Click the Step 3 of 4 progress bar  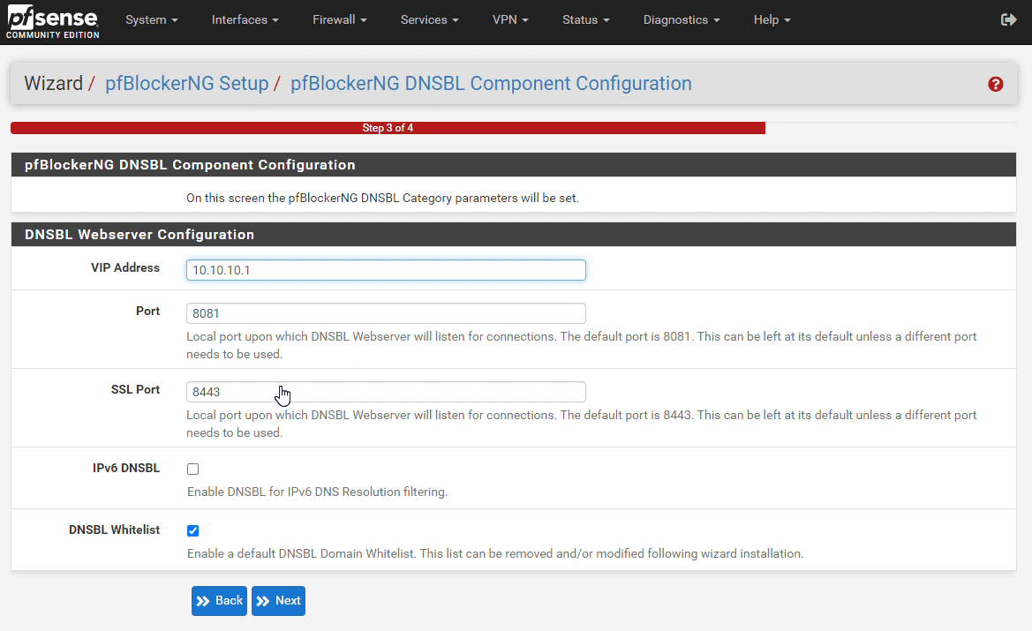(388, 128)
